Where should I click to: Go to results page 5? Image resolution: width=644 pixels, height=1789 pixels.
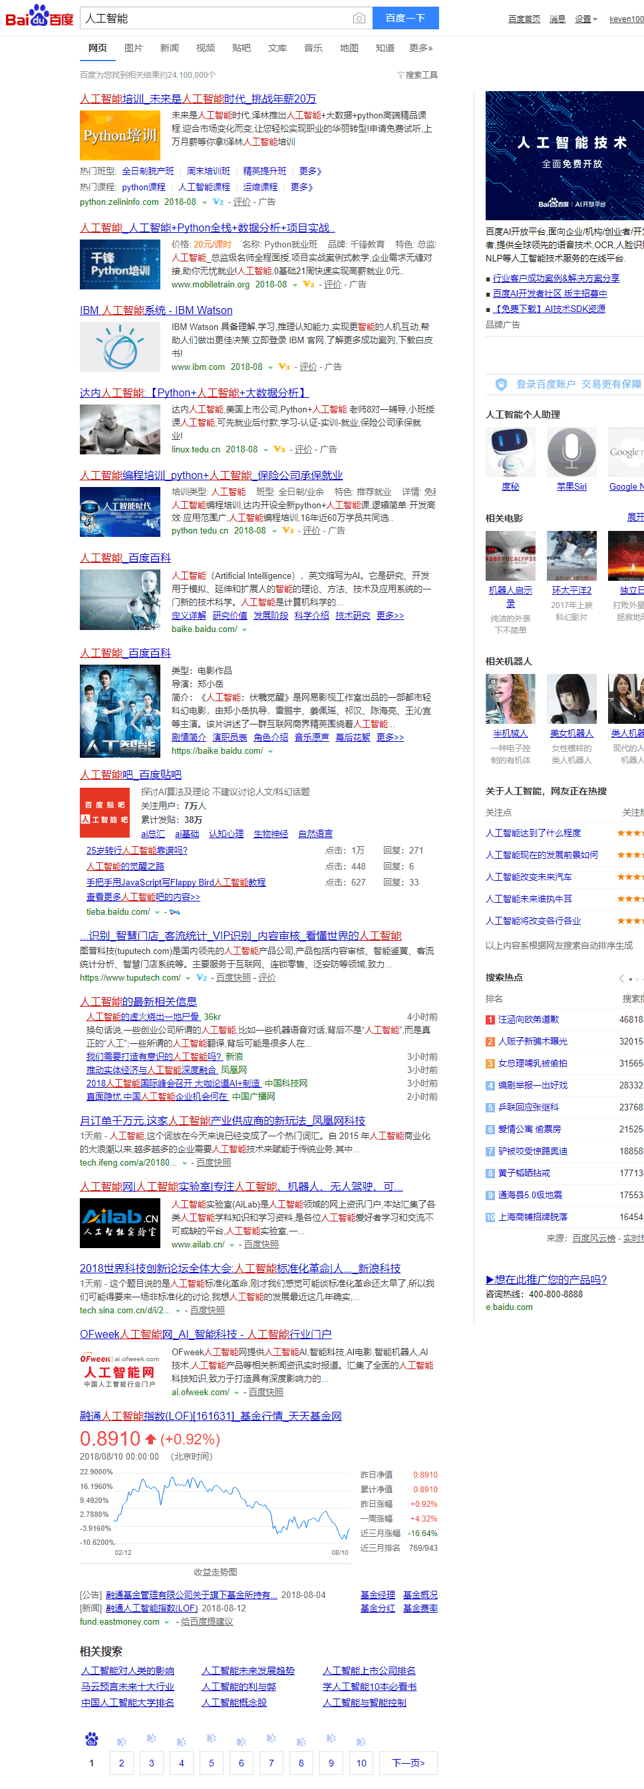click(x=211, y=1762)
